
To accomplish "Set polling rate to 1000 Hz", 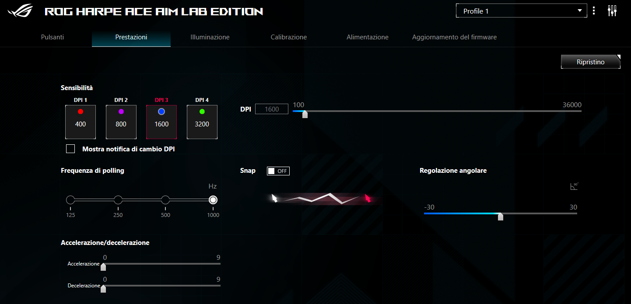I will coord(213,200).
